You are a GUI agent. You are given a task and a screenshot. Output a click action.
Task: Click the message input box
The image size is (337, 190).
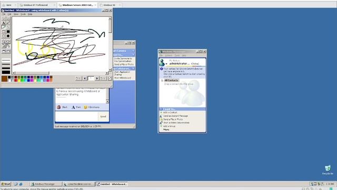point(76,117)
